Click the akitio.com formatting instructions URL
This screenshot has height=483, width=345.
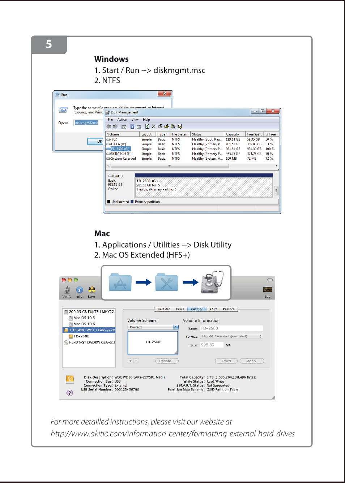click(x=172, y=434)
